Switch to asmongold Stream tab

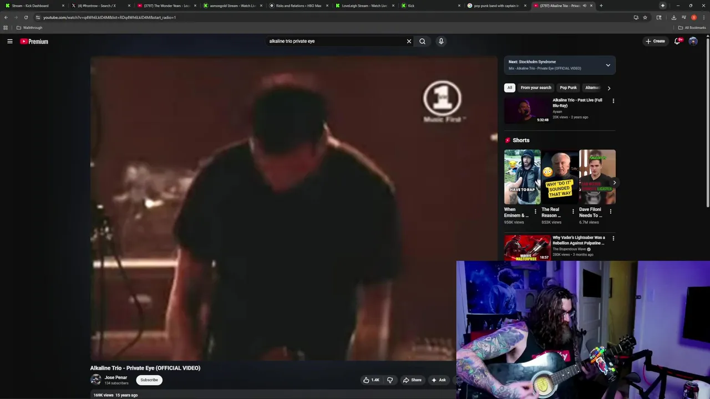click(x=232, y=6)
